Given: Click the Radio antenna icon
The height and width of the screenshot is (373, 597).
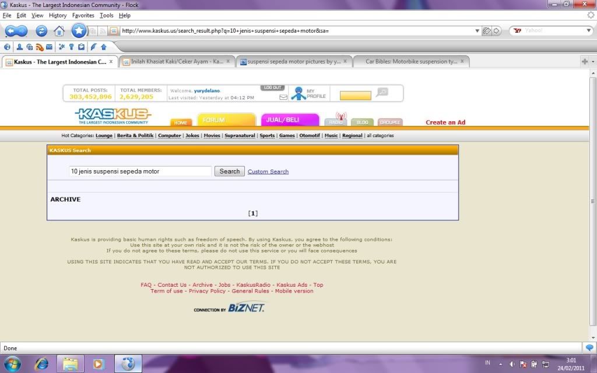Looking at the screenshot, I should 340,116.
